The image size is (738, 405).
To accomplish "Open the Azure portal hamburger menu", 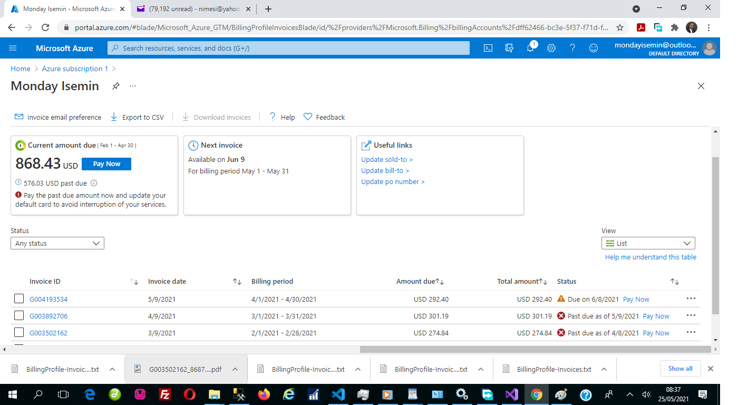I will [13, 48].
